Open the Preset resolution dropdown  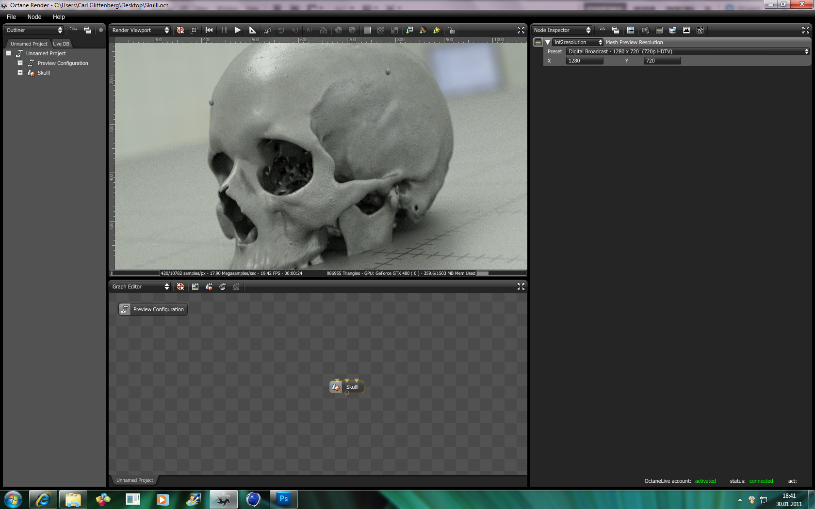pyautogui.click(x=687, y=51)
